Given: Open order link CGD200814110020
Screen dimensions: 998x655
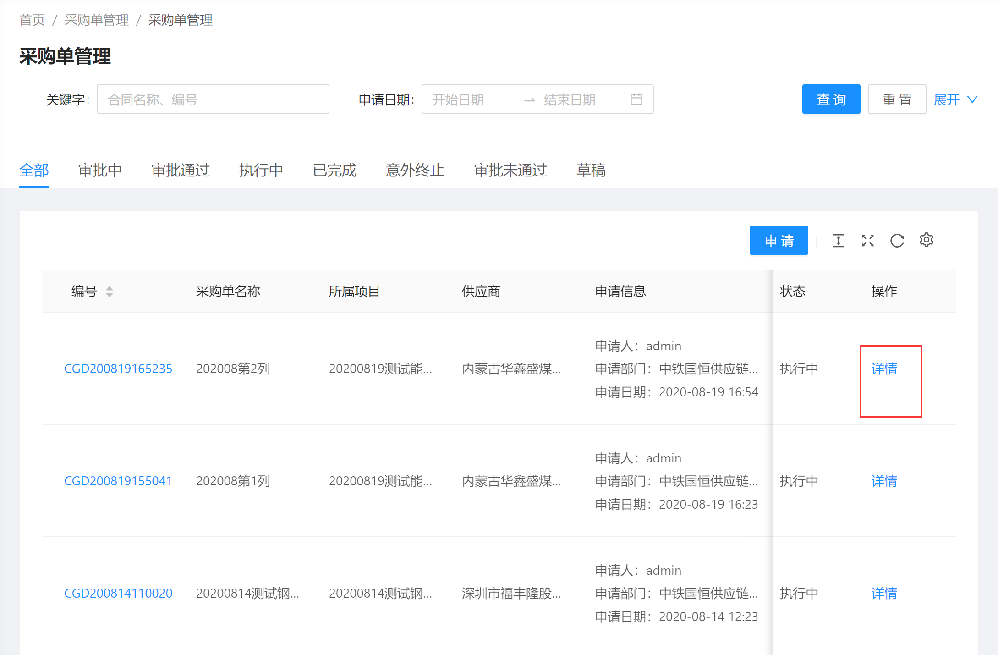Looking at the screenshot, I should click(x=118, y=593).
